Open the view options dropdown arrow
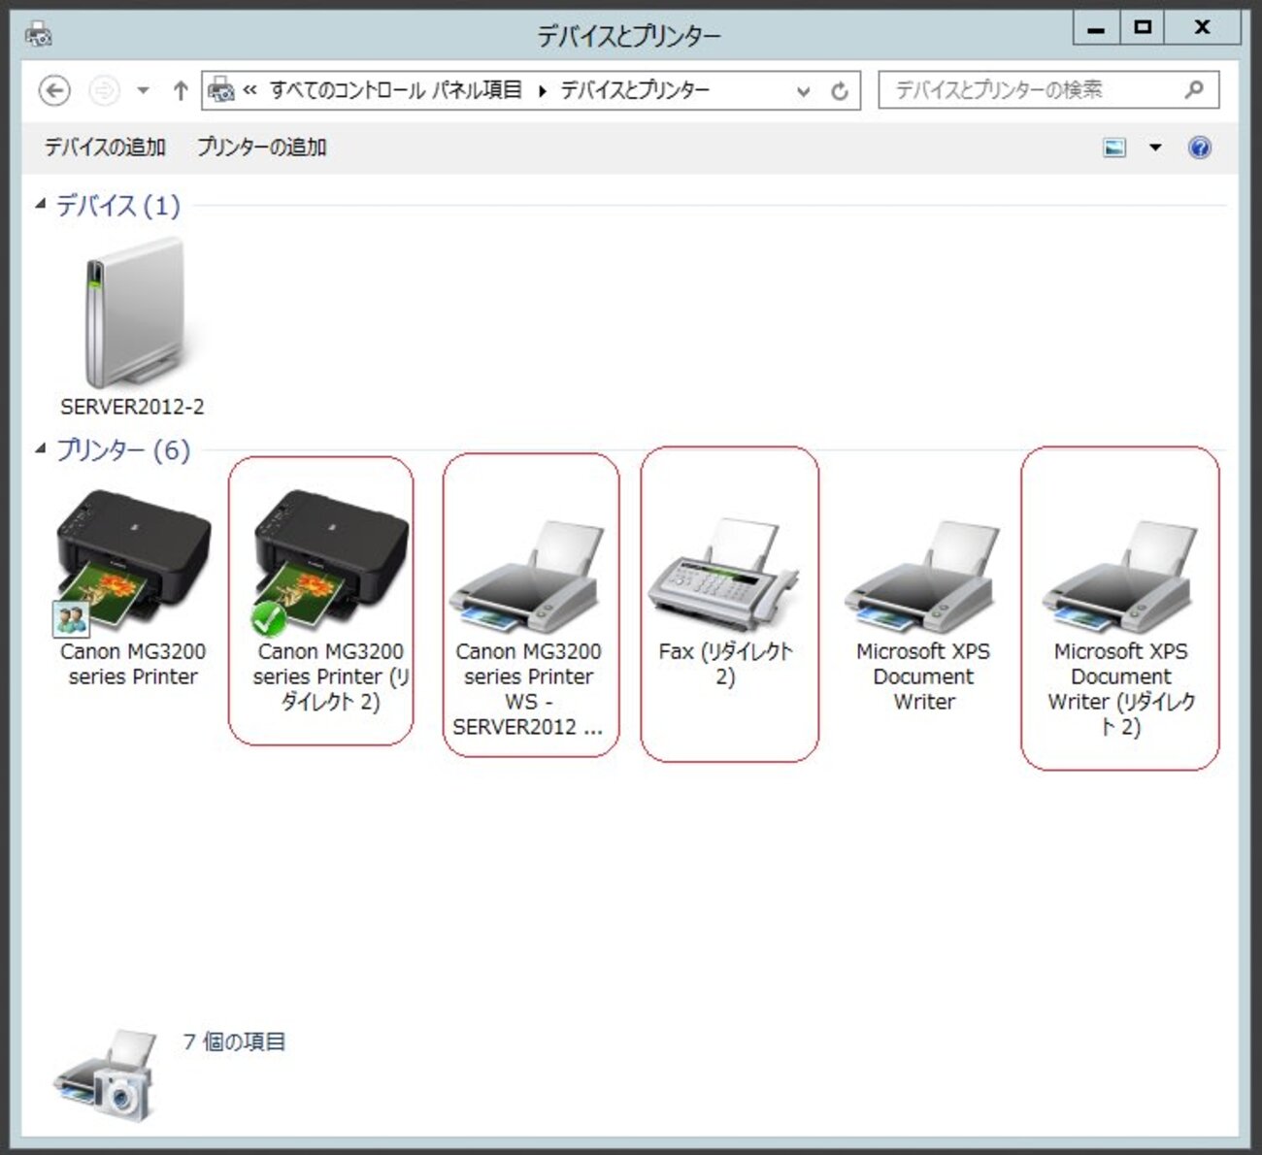The height and width of the screenshot is (1155, 1262). (x=1155, y=148)
